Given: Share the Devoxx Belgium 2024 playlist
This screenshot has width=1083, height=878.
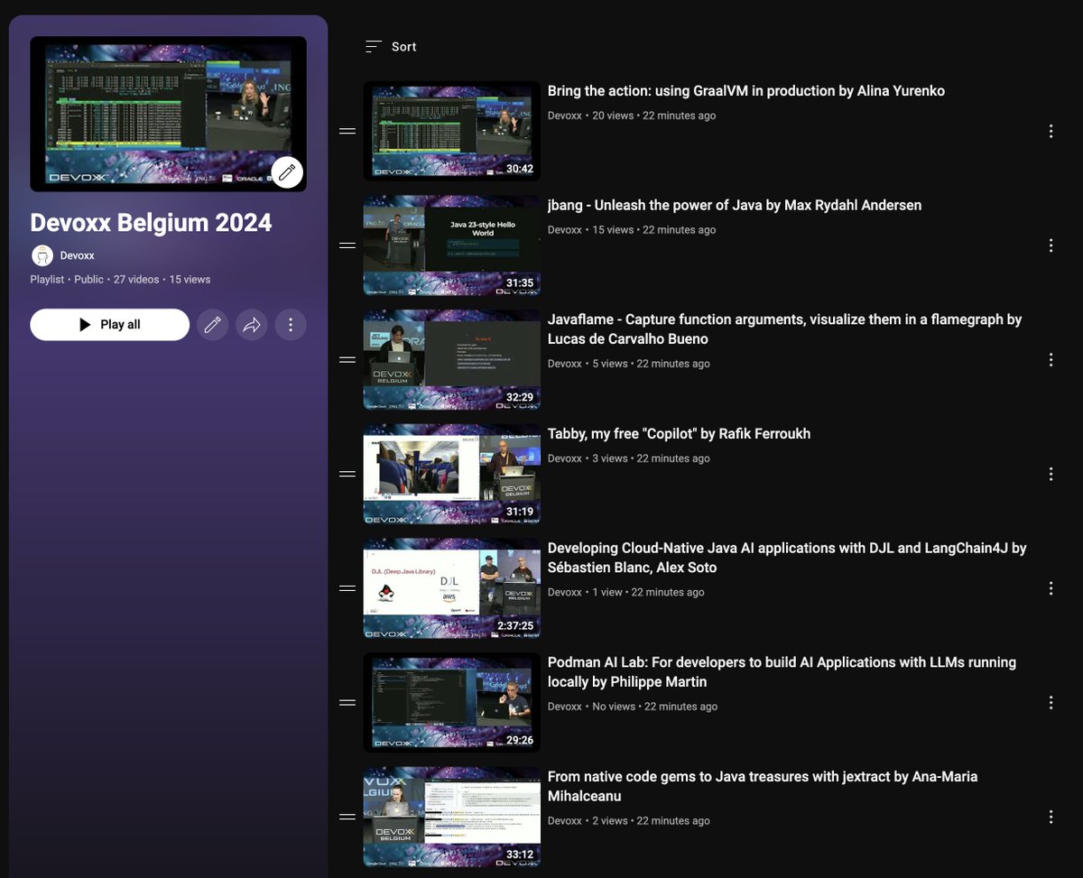Looking at the screenshot, I should point(252,325).
